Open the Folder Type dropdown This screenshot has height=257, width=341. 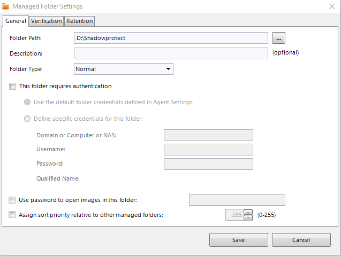pyautogui.click(x=124, y=69)
